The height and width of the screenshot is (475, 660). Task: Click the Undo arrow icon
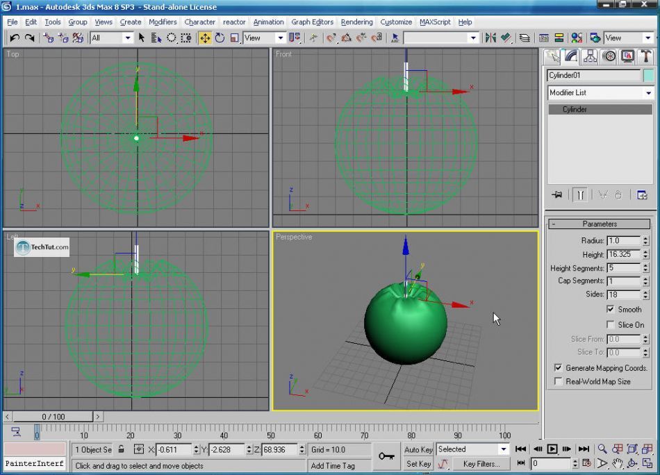pyautogui.click(x=15, y=38)
